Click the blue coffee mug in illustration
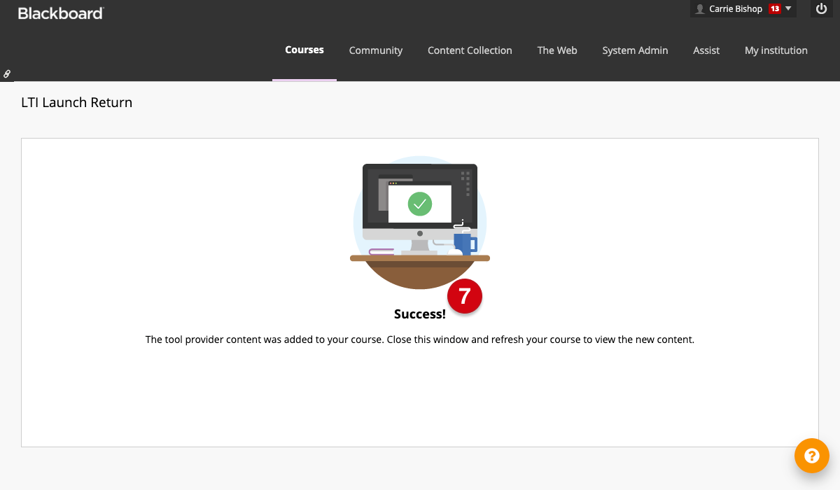The width and height of the screenshot is (840, 490). click(464, 243)
